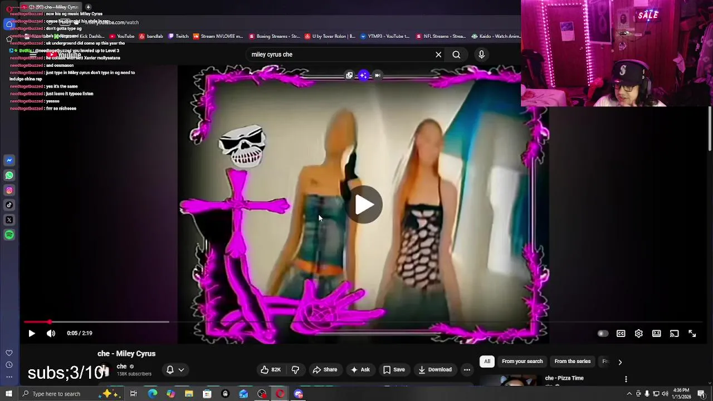Open sidebar bookmarks heart icon
This screenshot has width=713, height=401.
click(x=9, y=353)
